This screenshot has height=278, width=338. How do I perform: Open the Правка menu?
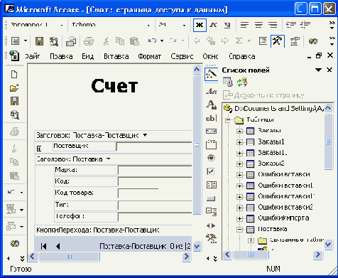(61, 56)
